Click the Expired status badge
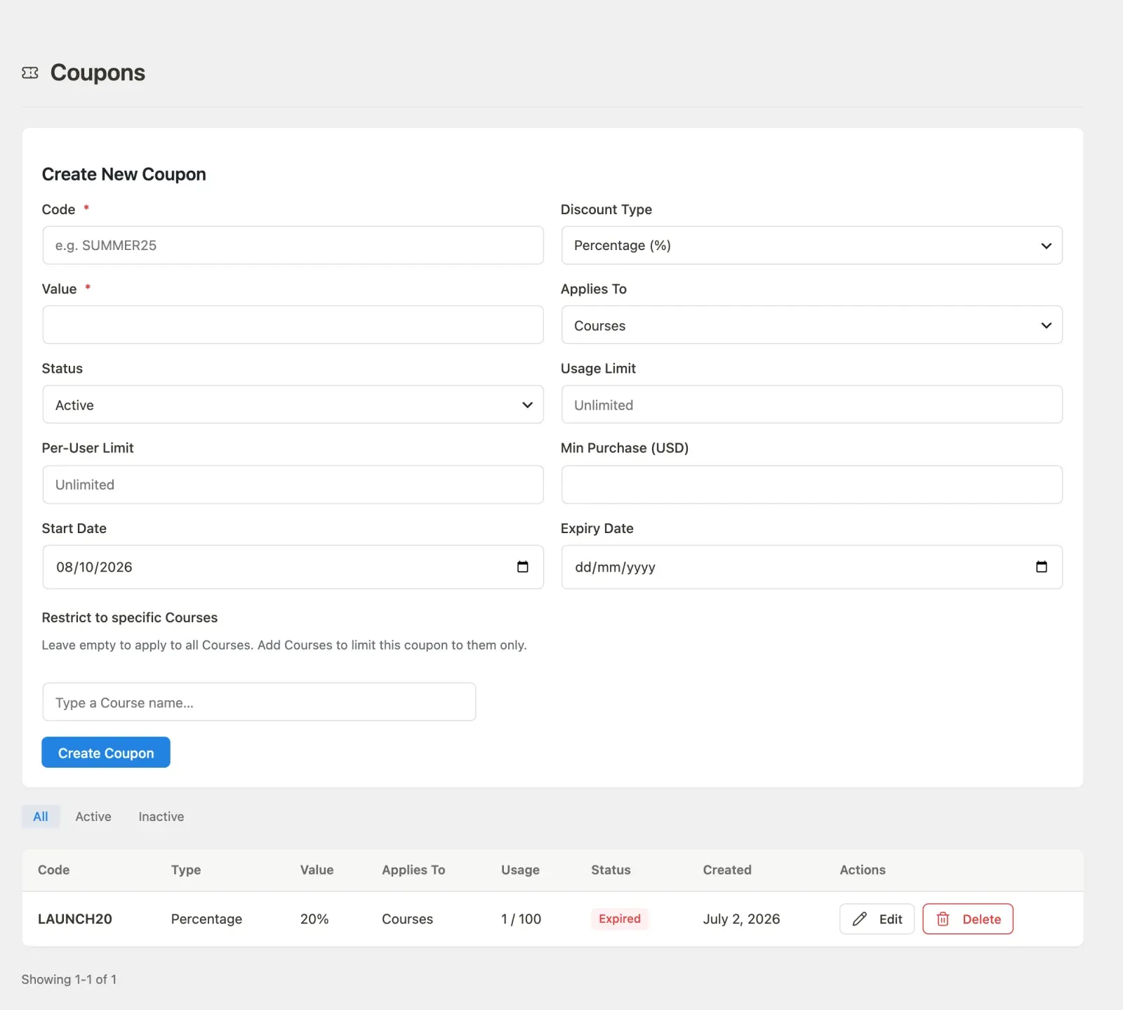1123x1010 pixels. [620, 919]
